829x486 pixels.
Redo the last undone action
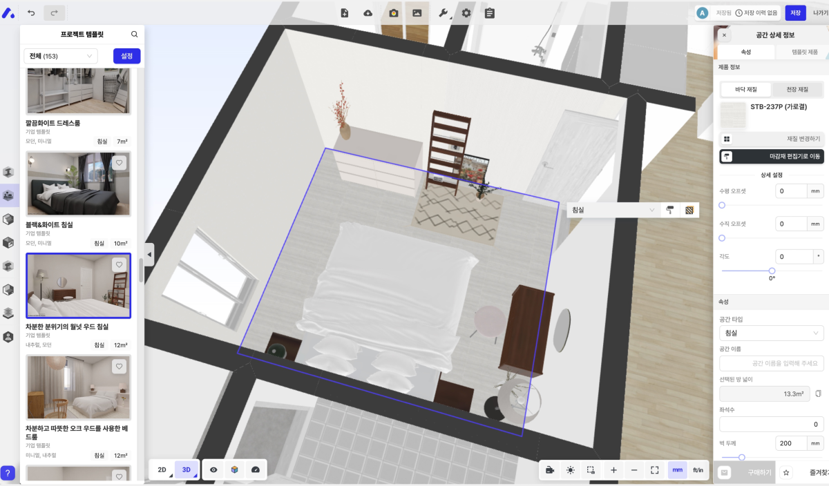click(55, 12)
